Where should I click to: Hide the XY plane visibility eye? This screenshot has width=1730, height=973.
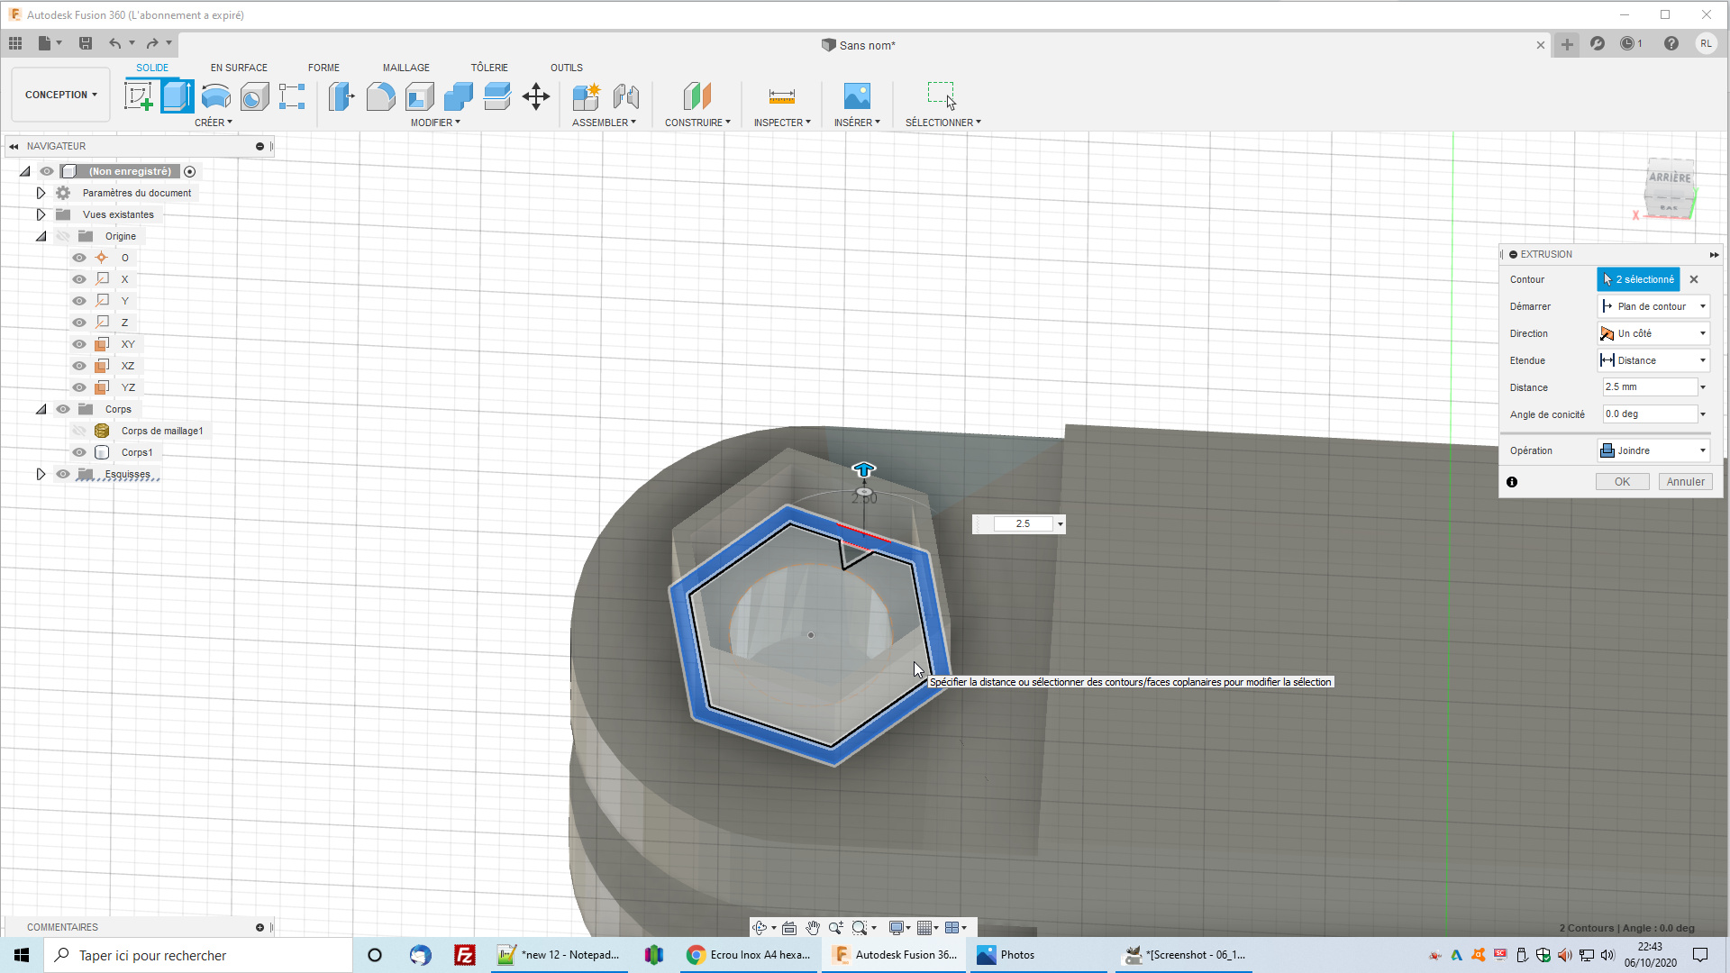pos(79,344)
